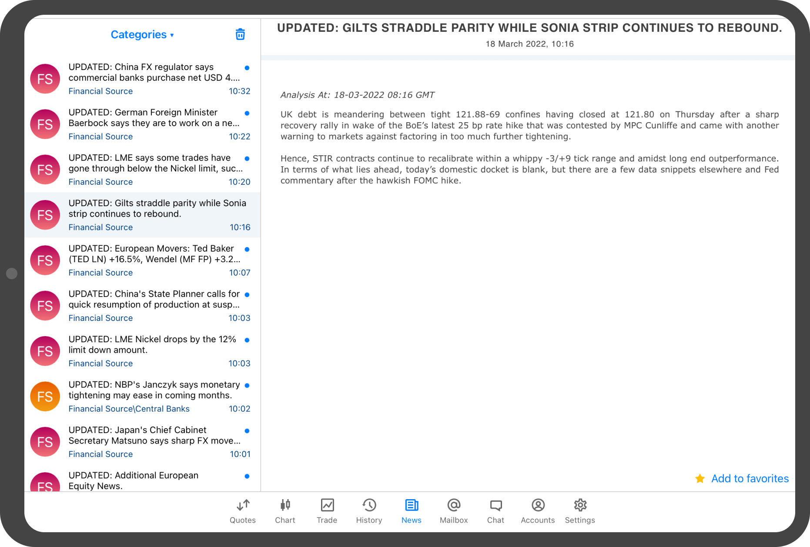
Task: Open German Foreign Minister Baerbock article
Action: tap(154, 118)
